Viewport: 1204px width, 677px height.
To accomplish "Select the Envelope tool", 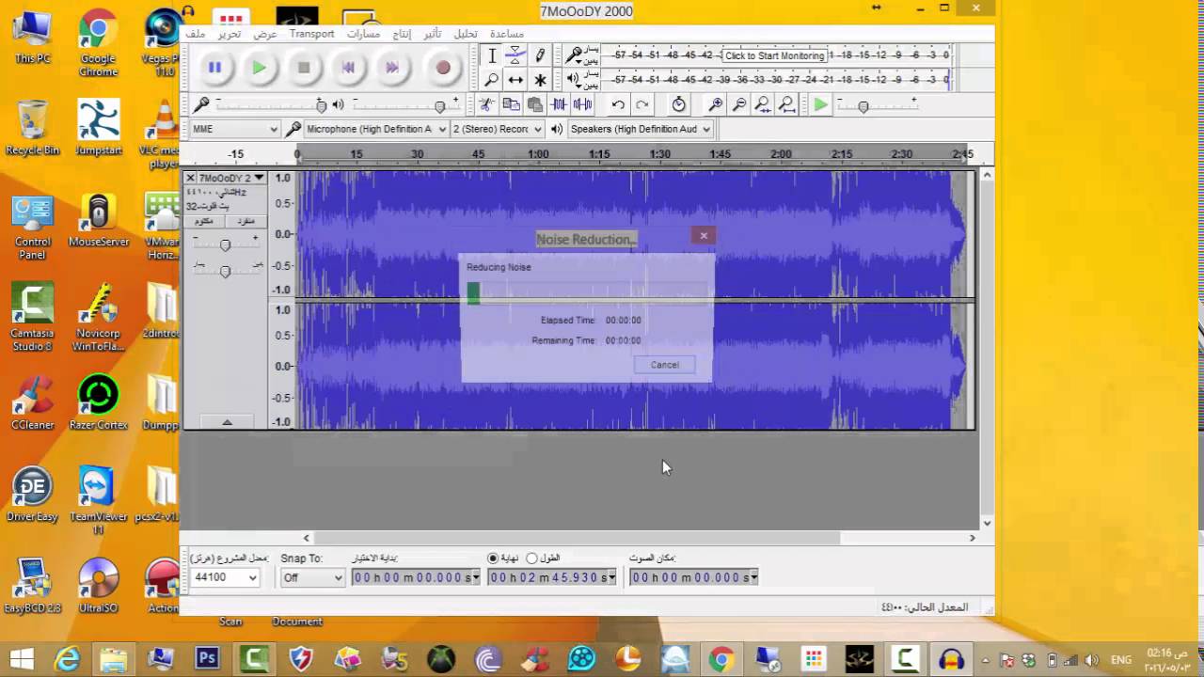I will pyautogui.click(x=515, y=56).
